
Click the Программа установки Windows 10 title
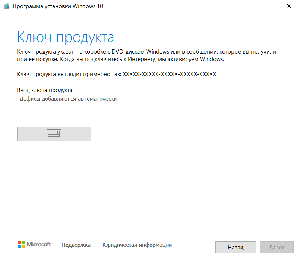(x=58, y=6)
